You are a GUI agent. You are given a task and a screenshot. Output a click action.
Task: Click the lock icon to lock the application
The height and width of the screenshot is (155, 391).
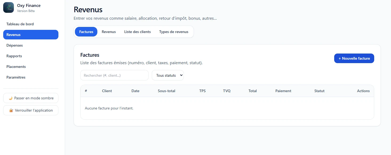[x=11, y=110]
